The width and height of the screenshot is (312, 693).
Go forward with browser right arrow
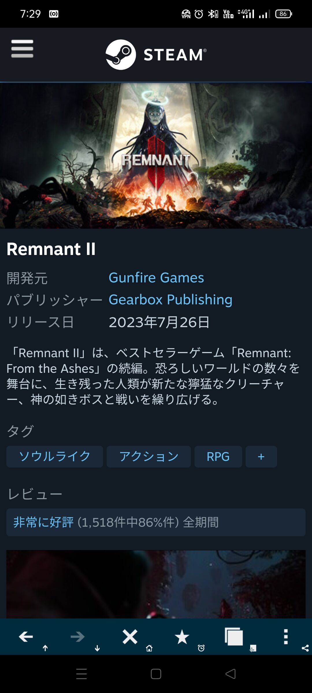pos(77,636)
